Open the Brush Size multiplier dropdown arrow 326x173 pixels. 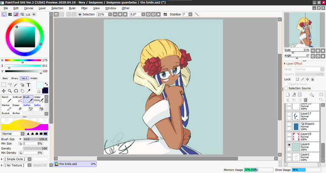pos(20,139)
